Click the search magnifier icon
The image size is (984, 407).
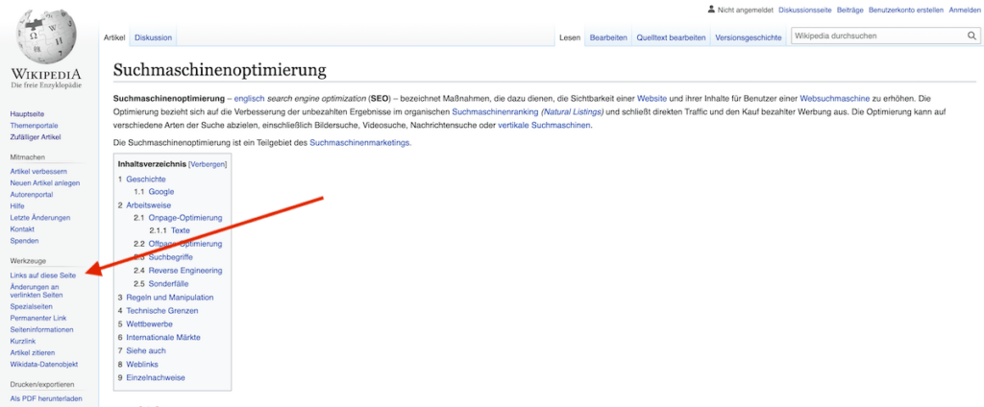pos(971,36)
